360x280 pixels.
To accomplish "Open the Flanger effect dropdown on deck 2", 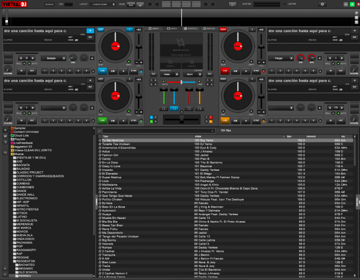I will pyautogui.click(x=281, y=58).
